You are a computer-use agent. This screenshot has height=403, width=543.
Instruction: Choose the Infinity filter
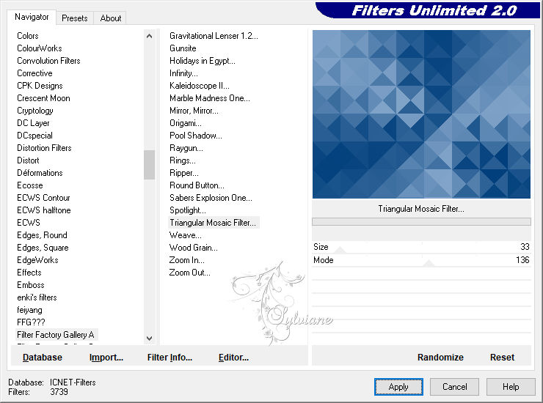coord(183,73)
